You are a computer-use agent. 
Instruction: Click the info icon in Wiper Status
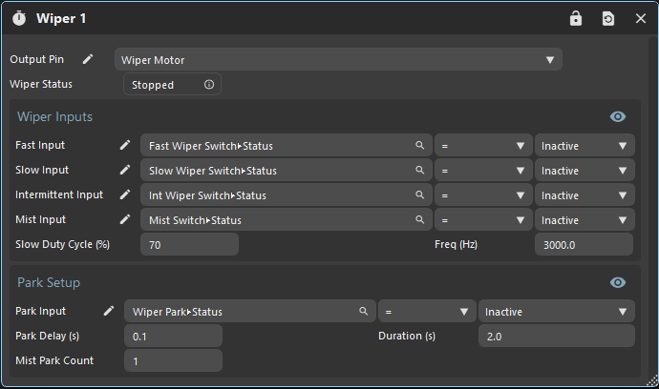pos(209,85)
